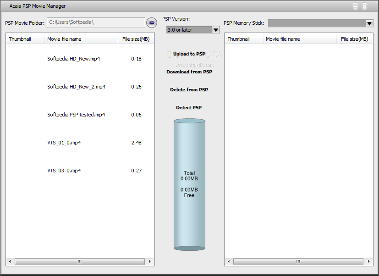Click Thumbnail header in PSP memory list
The height and width of the screenshot is (276, 379).
(x=244, y=39)
